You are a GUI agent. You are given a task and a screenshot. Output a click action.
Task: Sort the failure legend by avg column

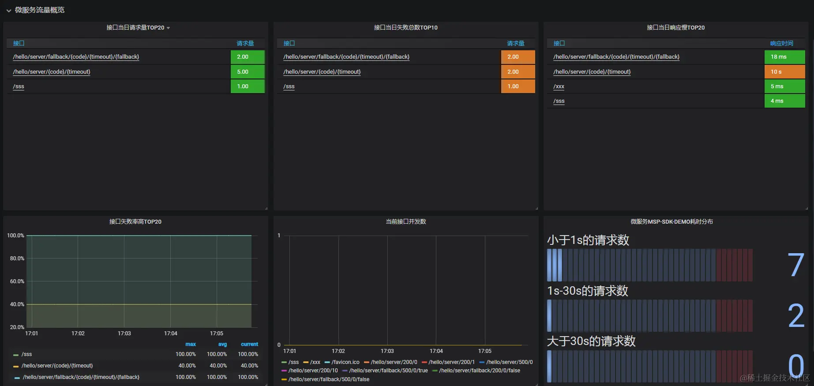(x=222, y=344)
